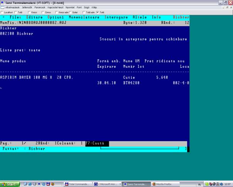Viewport: 233px width, 187px height.
Task: Open the Nomenclatoare terminal menu
Action: (x=85, y=17)
